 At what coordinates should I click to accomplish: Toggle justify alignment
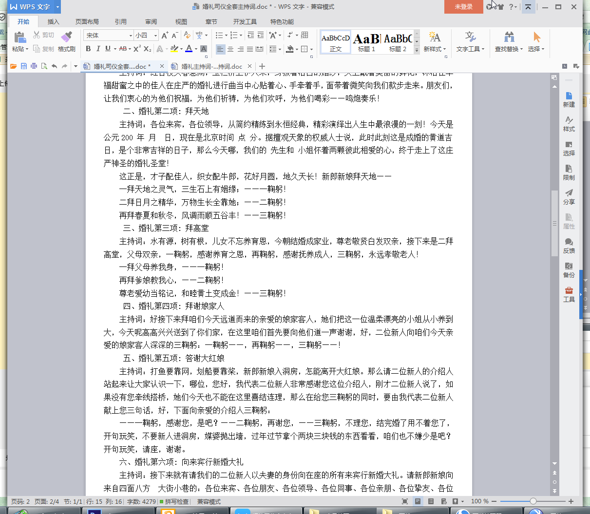pyautogui.click(x=250, y=49)
